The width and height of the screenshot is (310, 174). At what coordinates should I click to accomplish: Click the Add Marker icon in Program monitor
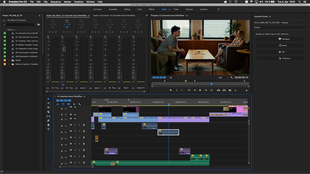[x=170, y=90]
